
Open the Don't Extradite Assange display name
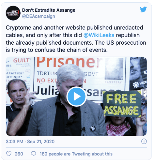[49, 10]
